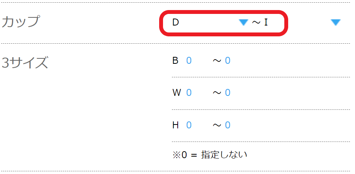This screenshot has height=174, width=355.
Task: Click the W waist label
Action: click(177, 93)
